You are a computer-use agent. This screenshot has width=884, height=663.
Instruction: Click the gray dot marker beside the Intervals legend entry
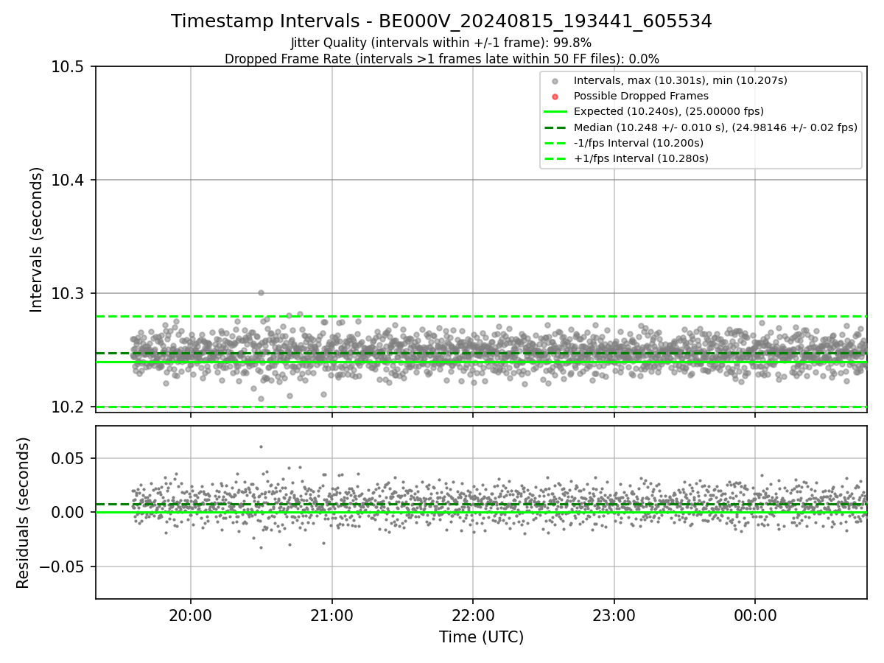coord(555,81)
